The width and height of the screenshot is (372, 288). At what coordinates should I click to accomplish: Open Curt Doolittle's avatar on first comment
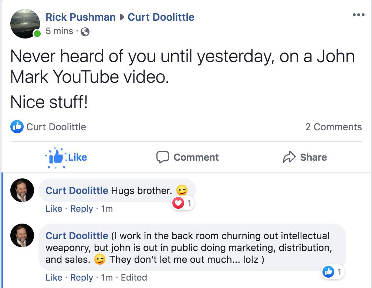click(22, 190)
